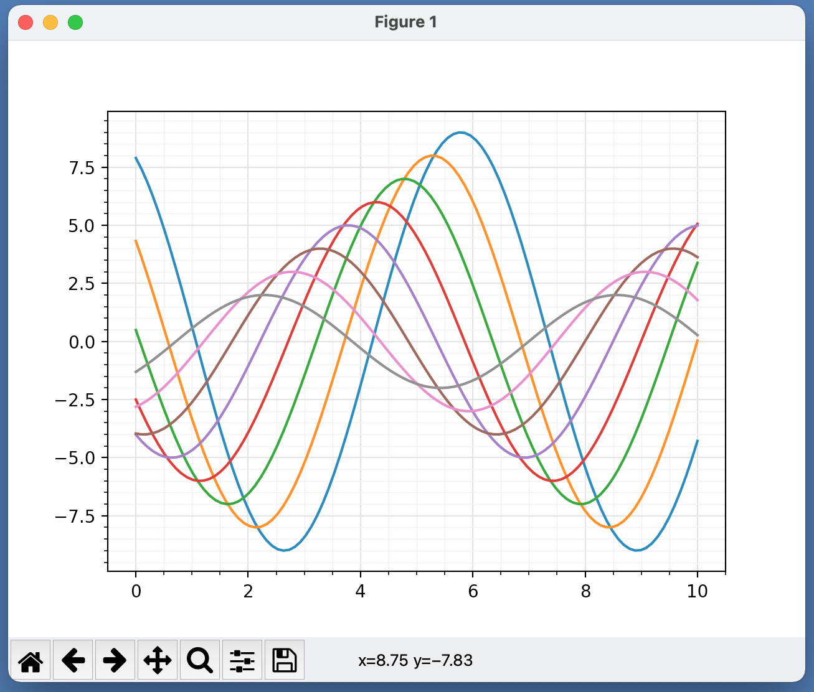Click the peak of the orange curve

[x=433, y=156]
